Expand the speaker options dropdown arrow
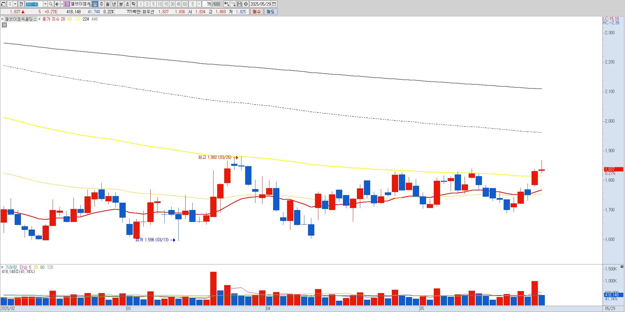This screenshot has height=312, width=625. tap(62, 4)
